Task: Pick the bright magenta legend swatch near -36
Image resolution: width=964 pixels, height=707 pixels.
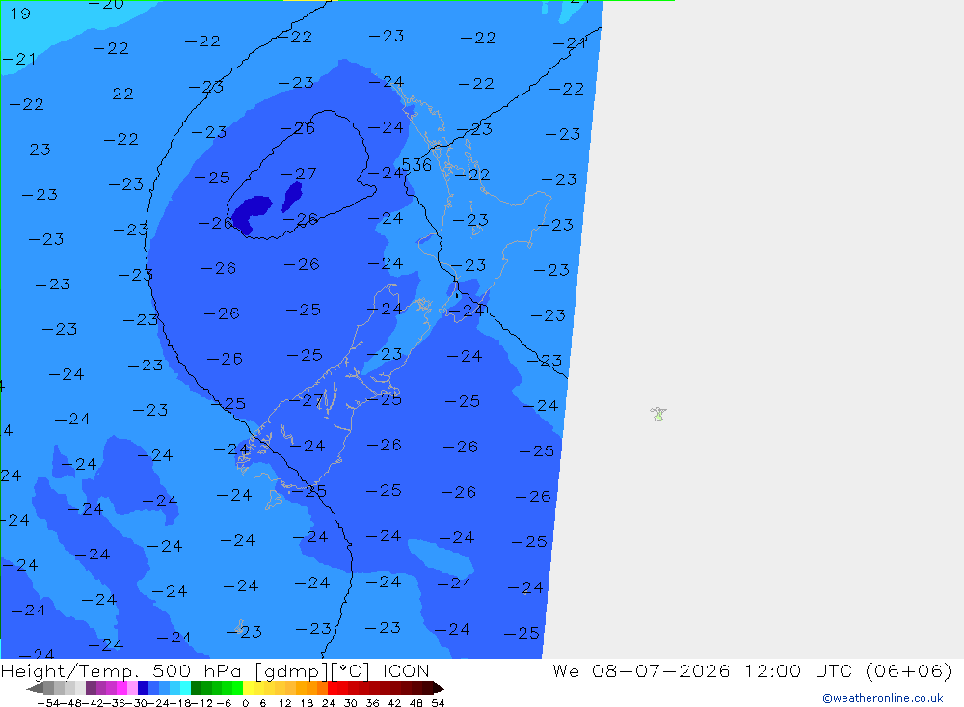Action: click(121, 688)
